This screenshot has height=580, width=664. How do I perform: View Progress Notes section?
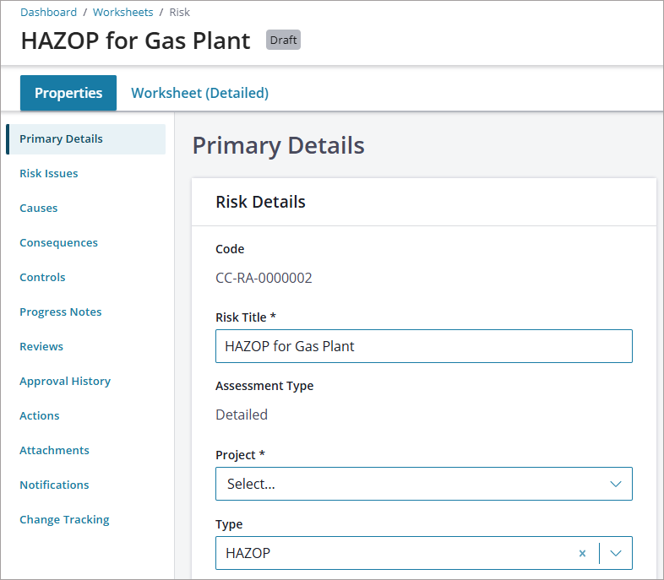(x=61, y=312)
